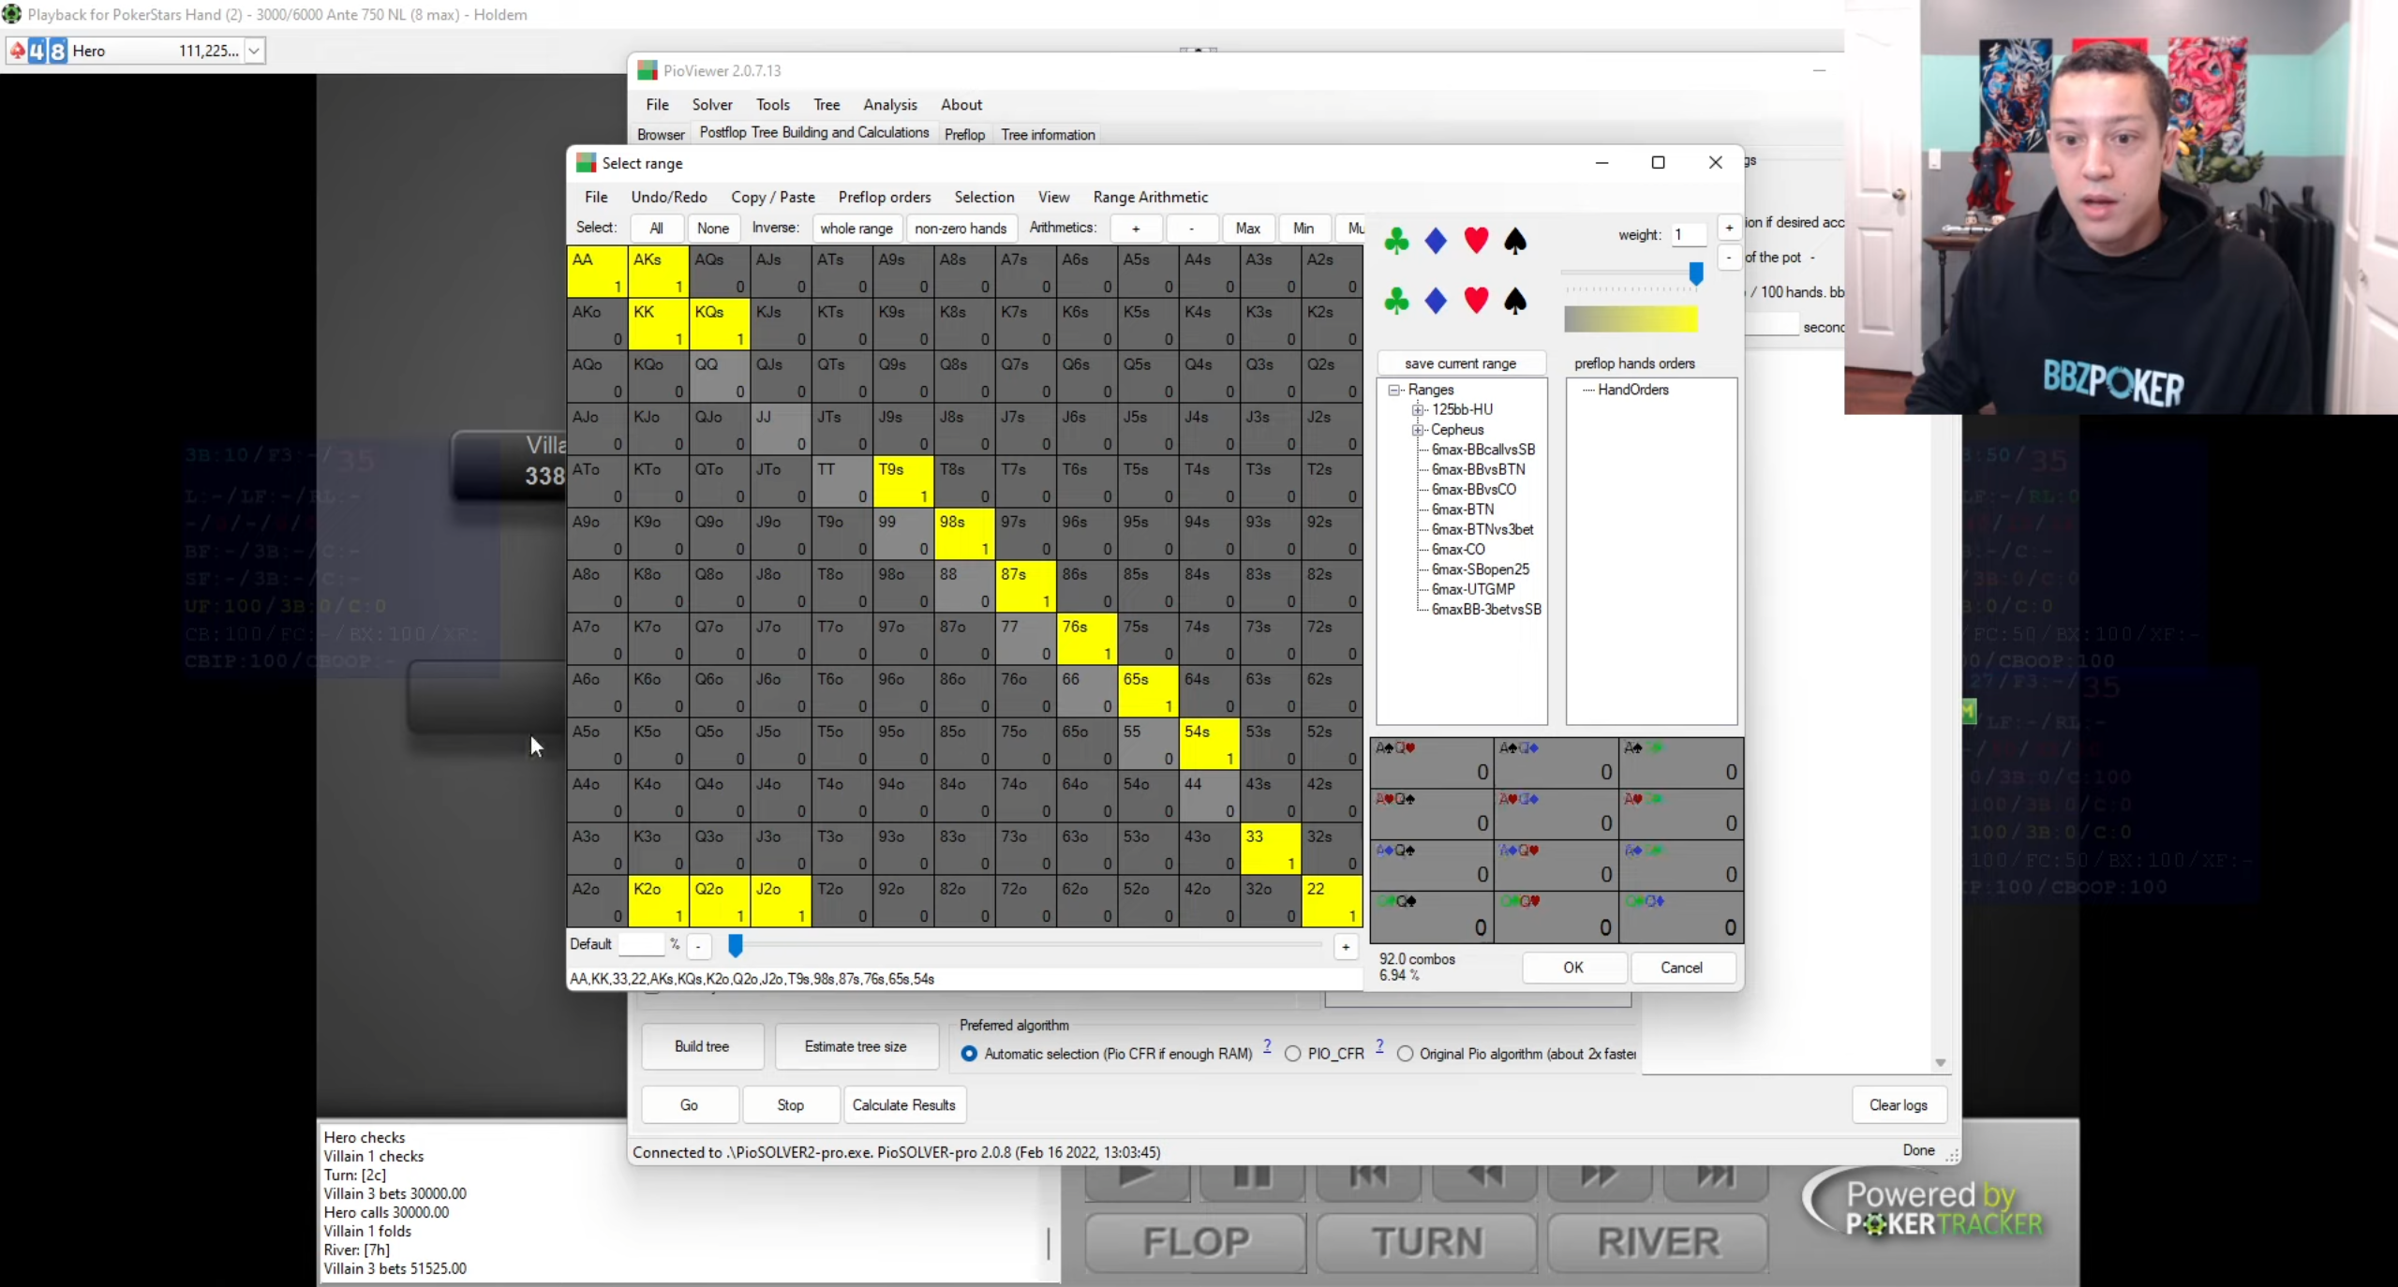
Task: Open the Copy / Paste menu
Action: (x=773, y=197)
